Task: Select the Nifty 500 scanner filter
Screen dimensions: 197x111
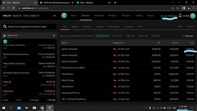Action: pos(117,36)
